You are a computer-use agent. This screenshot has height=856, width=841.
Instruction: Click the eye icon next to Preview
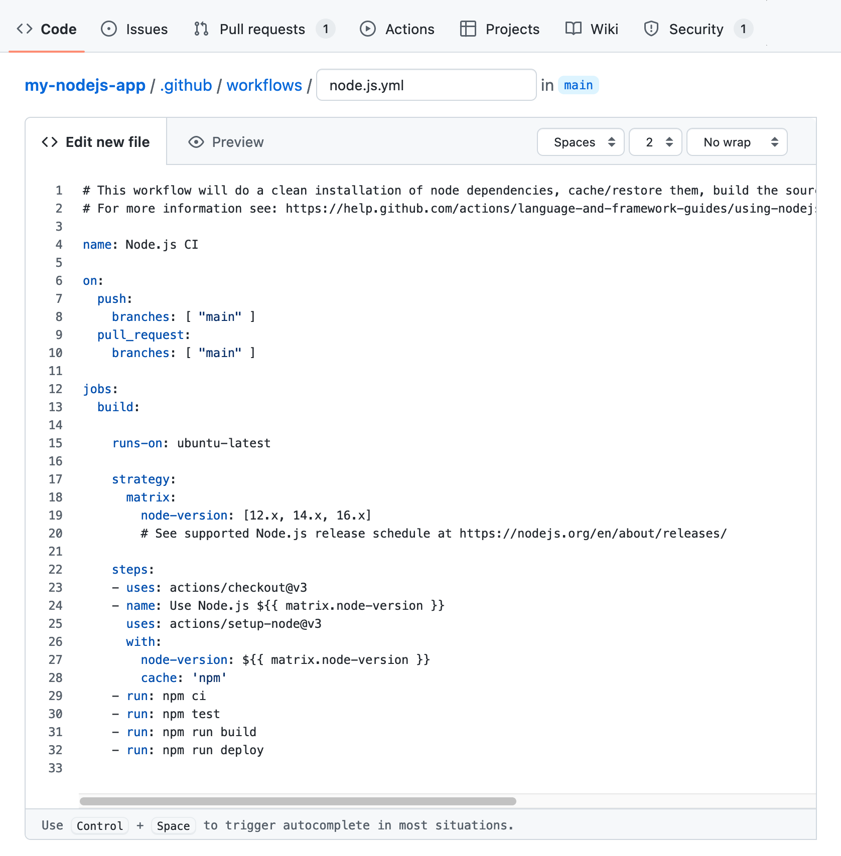[195, 142]
